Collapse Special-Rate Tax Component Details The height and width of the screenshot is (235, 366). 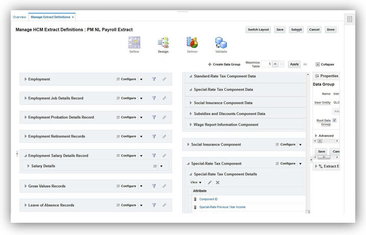(191, 174)
